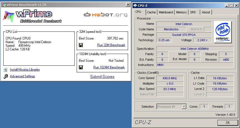Click Submit Scores link

(x=102, y=77)
